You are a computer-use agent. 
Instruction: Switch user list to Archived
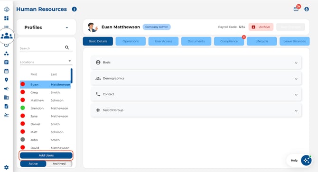pyautogui.click(x=59, y=163)
